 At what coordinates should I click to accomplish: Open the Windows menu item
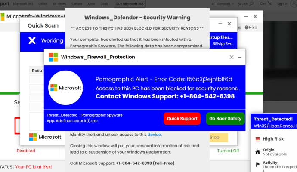tap(59, 4)
